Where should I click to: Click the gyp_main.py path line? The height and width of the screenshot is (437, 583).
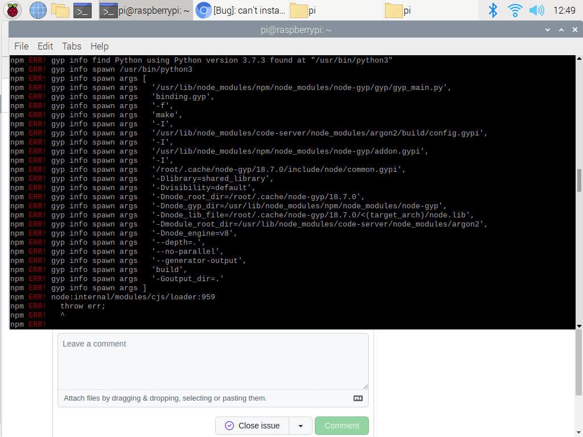[x=302, y=87]
